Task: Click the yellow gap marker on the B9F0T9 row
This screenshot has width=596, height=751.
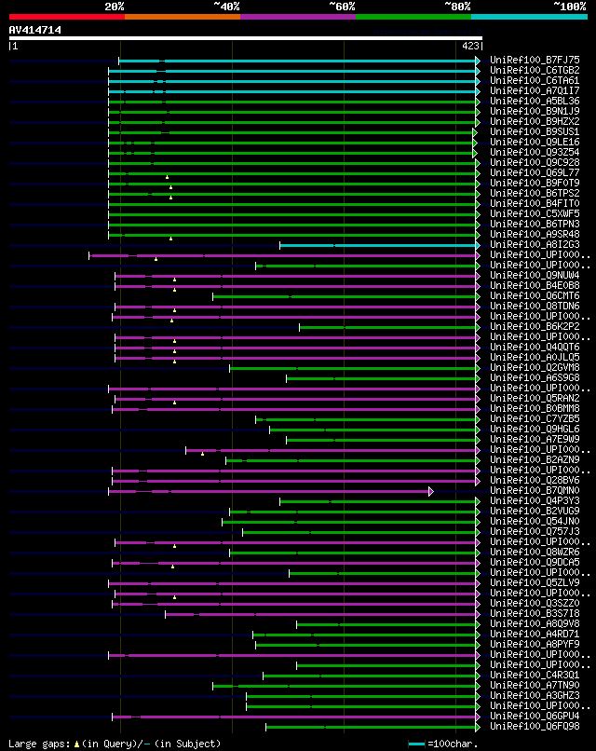Action: (x=171, y=187)
